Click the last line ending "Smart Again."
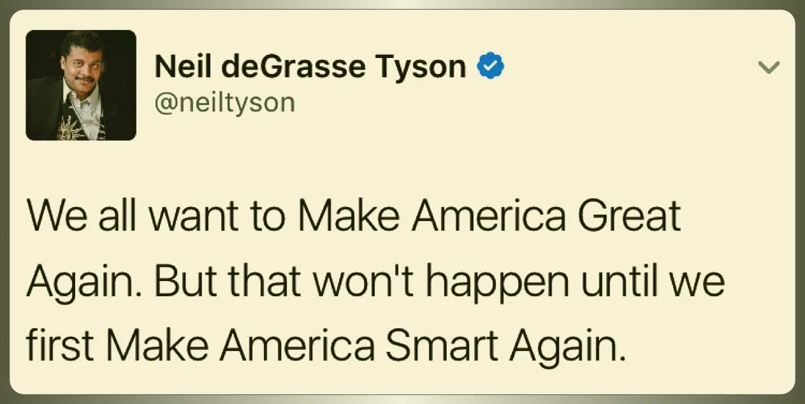805x404 pixels. tap(322, 345)
